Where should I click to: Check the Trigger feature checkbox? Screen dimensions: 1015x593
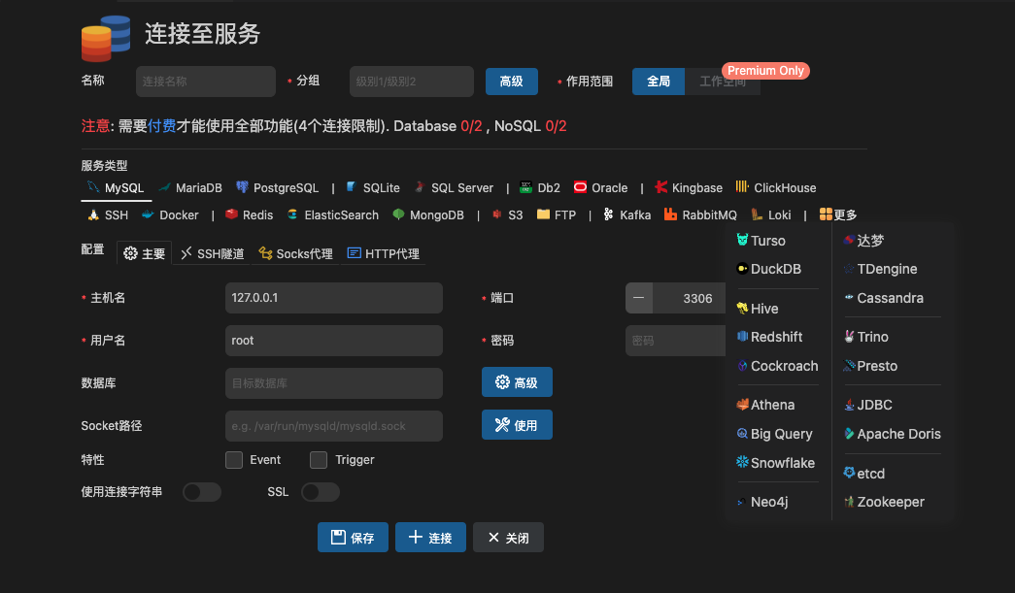pos(319,459)
